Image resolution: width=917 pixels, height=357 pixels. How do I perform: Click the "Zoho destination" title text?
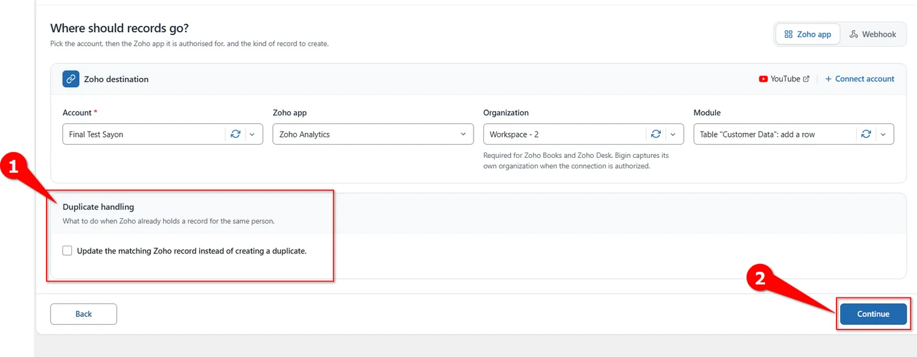pyautogui.click(x=116, y=79)
